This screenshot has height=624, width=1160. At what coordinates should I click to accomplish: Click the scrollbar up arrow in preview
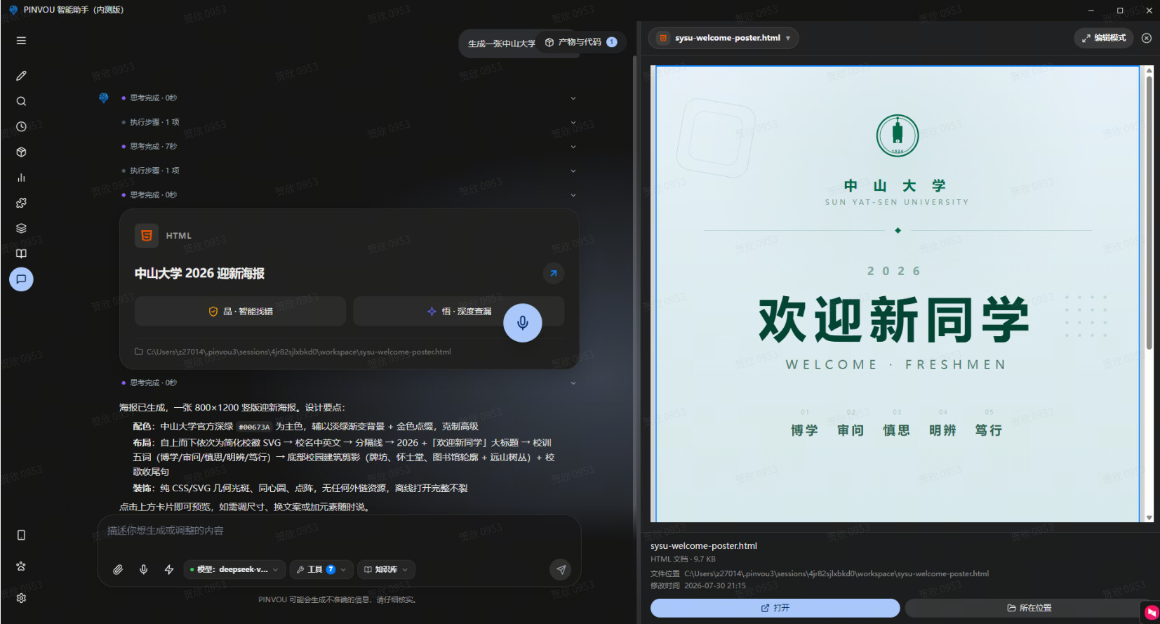point(1149,70)
